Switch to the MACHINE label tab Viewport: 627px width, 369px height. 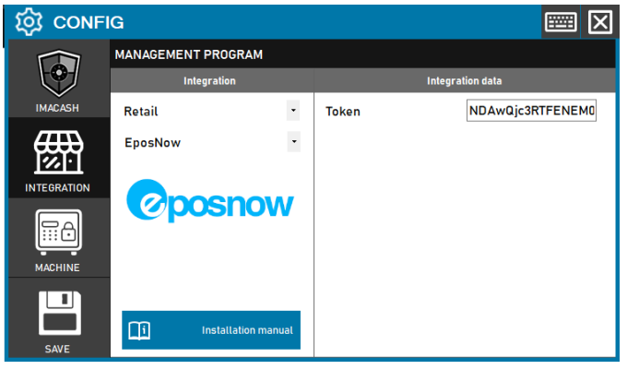57,268
